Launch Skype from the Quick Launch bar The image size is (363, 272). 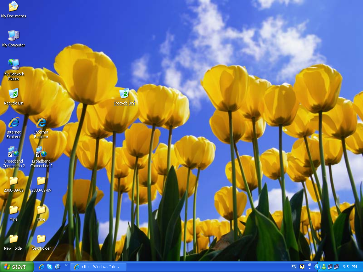[x=49, y=267]
